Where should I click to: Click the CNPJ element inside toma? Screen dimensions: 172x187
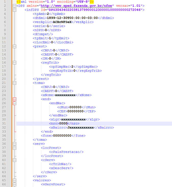click(55, 87)
